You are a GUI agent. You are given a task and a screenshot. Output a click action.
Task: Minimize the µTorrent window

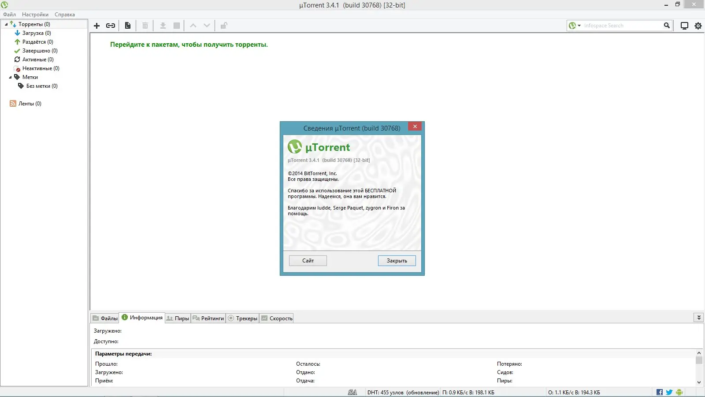pyautogui.click(x=666, y=4)
